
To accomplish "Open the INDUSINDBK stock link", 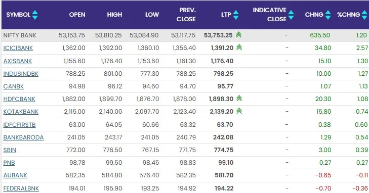I will (21, 74).
